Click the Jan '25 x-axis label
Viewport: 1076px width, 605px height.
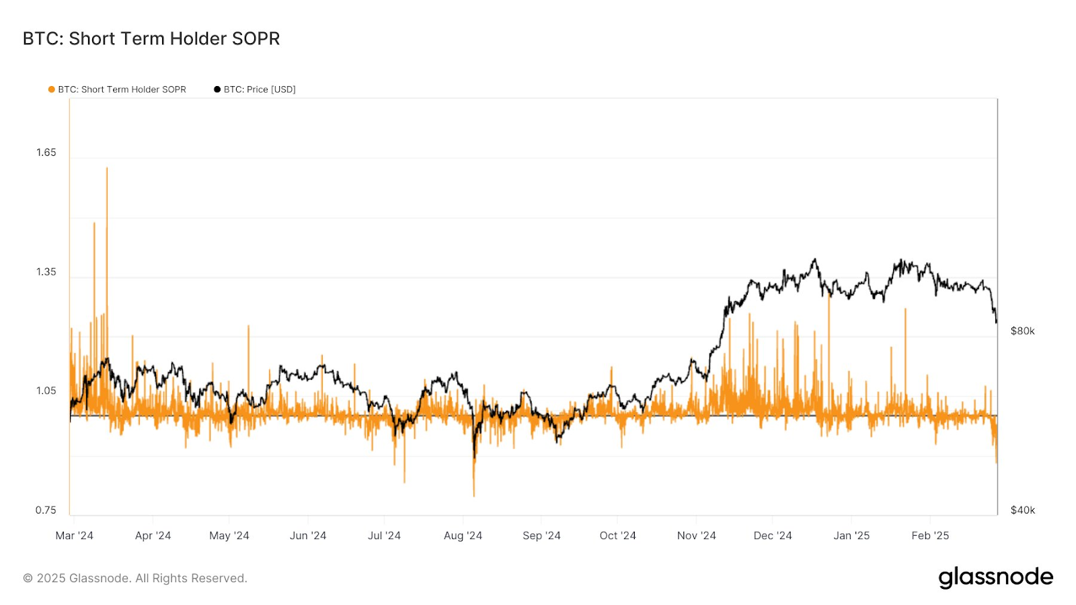pyautogui.click(x=852, y=536)
